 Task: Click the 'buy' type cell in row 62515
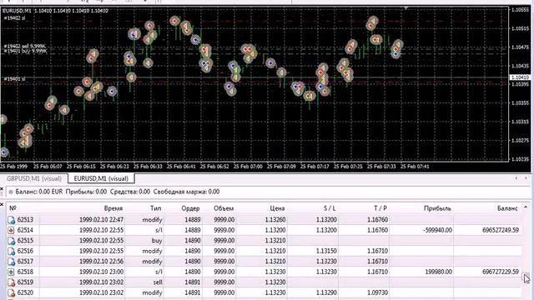[157, 241]
